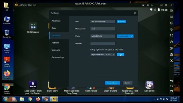
Task: Open LDPlayer hamburger menu icon
Action: point(148,5)
